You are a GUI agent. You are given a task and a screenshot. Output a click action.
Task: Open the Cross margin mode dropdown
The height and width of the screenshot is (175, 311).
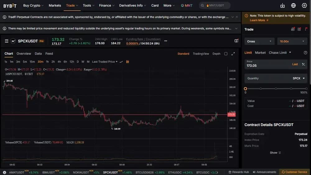click(x=259, y=41)
